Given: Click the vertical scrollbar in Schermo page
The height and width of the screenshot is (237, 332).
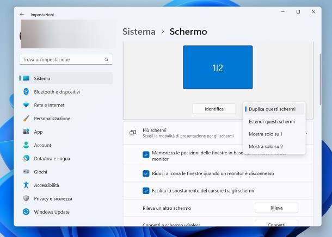Looking at the screenshot, I should (320, 79).
